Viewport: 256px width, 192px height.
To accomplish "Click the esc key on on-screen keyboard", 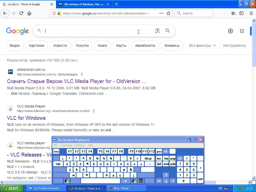I will coord(56,151).
